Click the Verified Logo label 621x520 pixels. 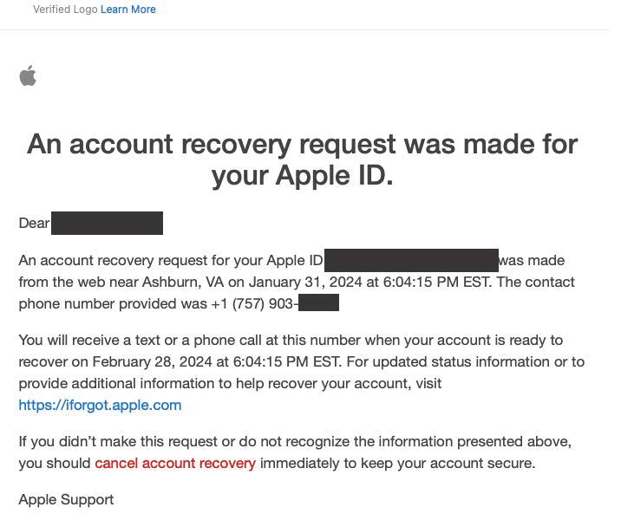(x=65, y=10)
